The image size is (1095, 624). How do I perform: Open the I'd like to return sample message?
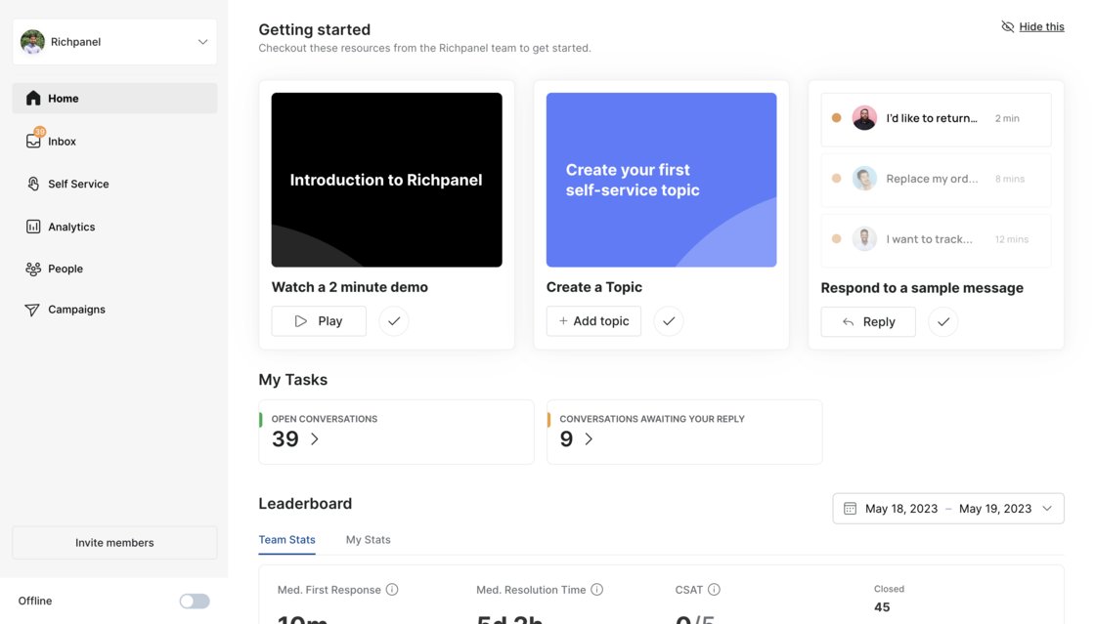(x=936, y=119)
